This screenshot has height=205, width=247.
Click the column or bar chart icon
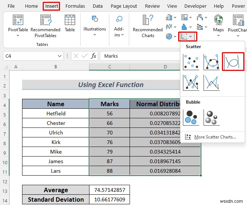169,17
